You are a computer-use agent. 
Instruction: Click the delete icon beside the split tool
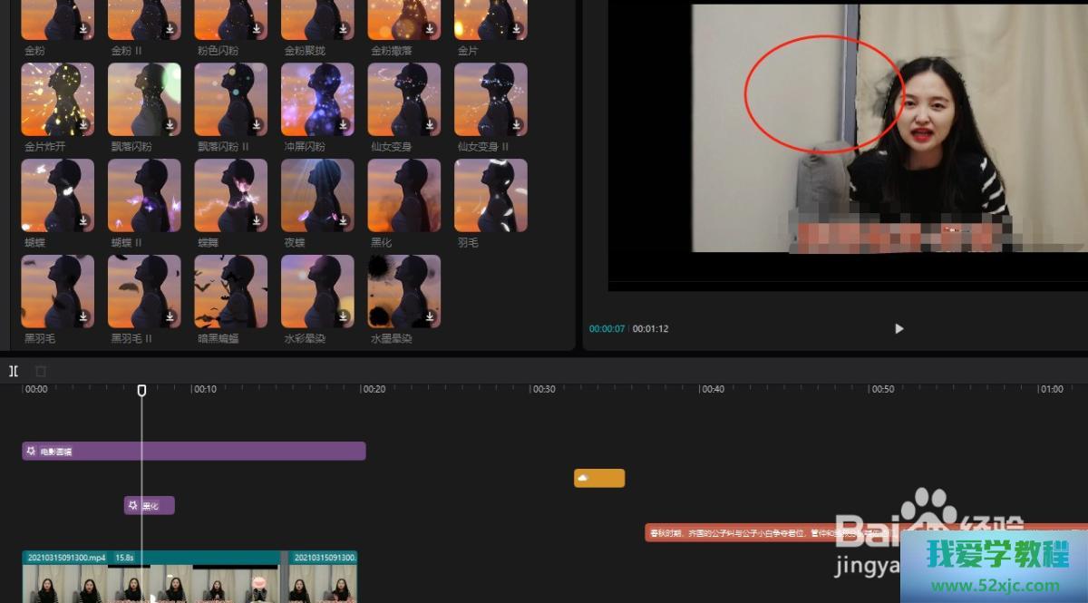[x=40, y=371]
